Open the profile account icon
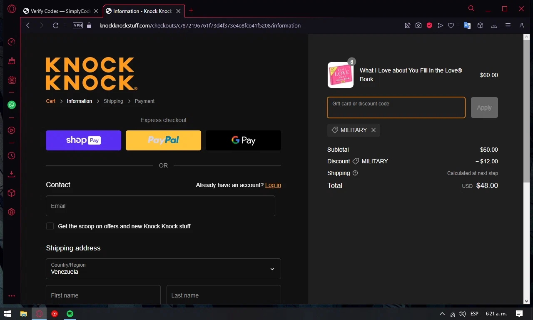 tap(522, 25)
